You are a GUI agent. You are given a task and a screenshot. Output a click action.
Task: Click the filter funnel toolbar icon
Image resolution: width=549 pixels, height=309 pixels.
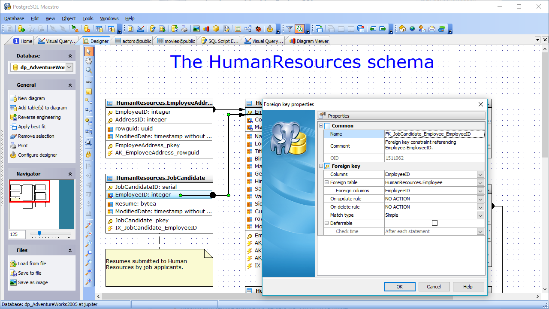(x=290, y=29)
